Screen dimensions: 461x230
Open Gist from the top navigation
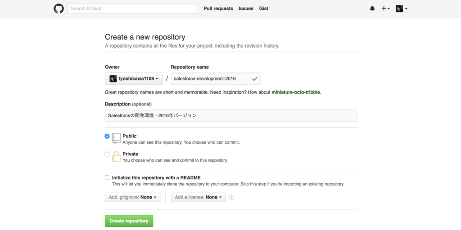(264, 9)
